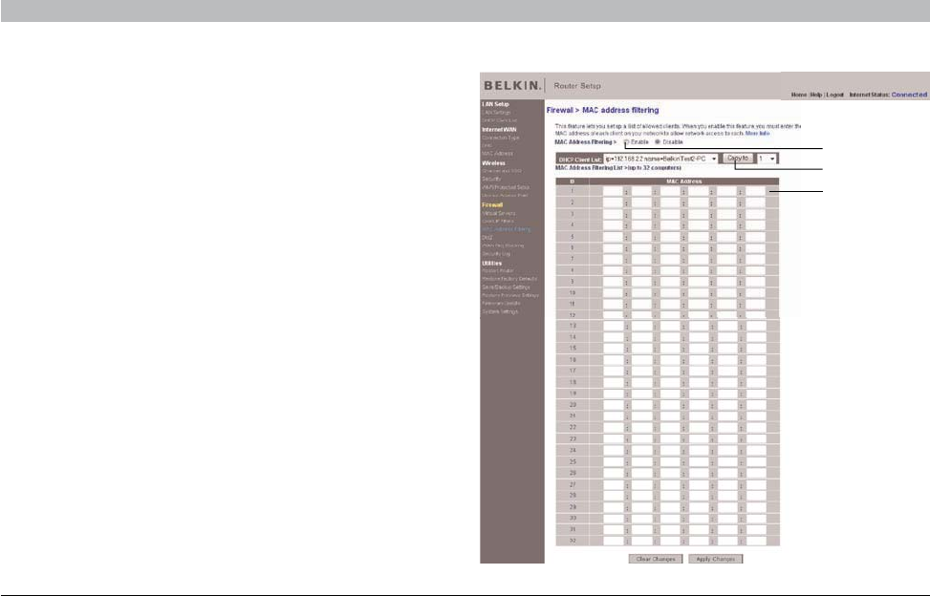Click the first MAC octet field in row 16

(613, 360)
